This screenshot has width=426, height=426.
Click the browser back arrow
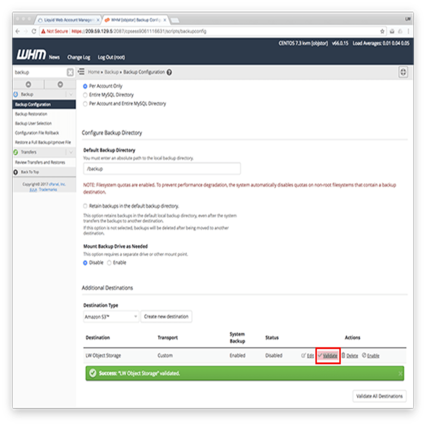[x=17, y=31]
